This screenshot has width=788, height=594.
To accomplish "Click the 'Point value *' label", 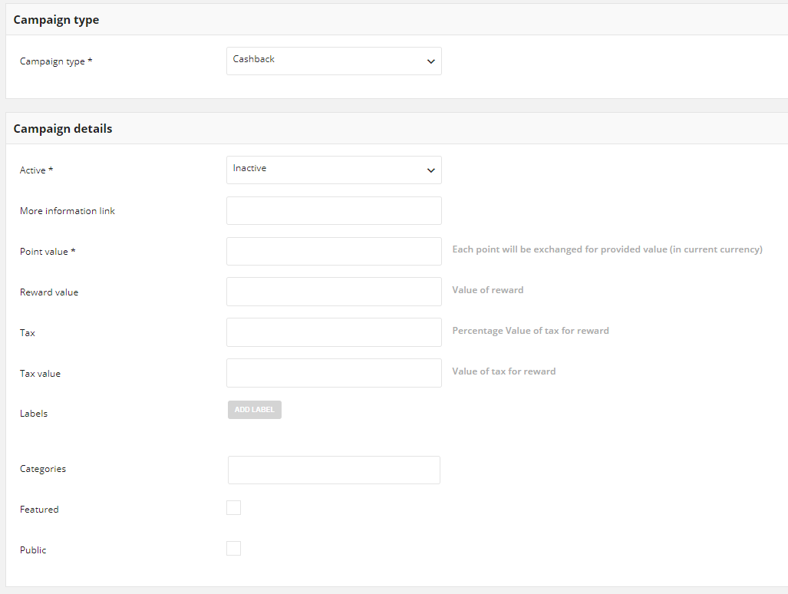I will click(x=48, y=251).
